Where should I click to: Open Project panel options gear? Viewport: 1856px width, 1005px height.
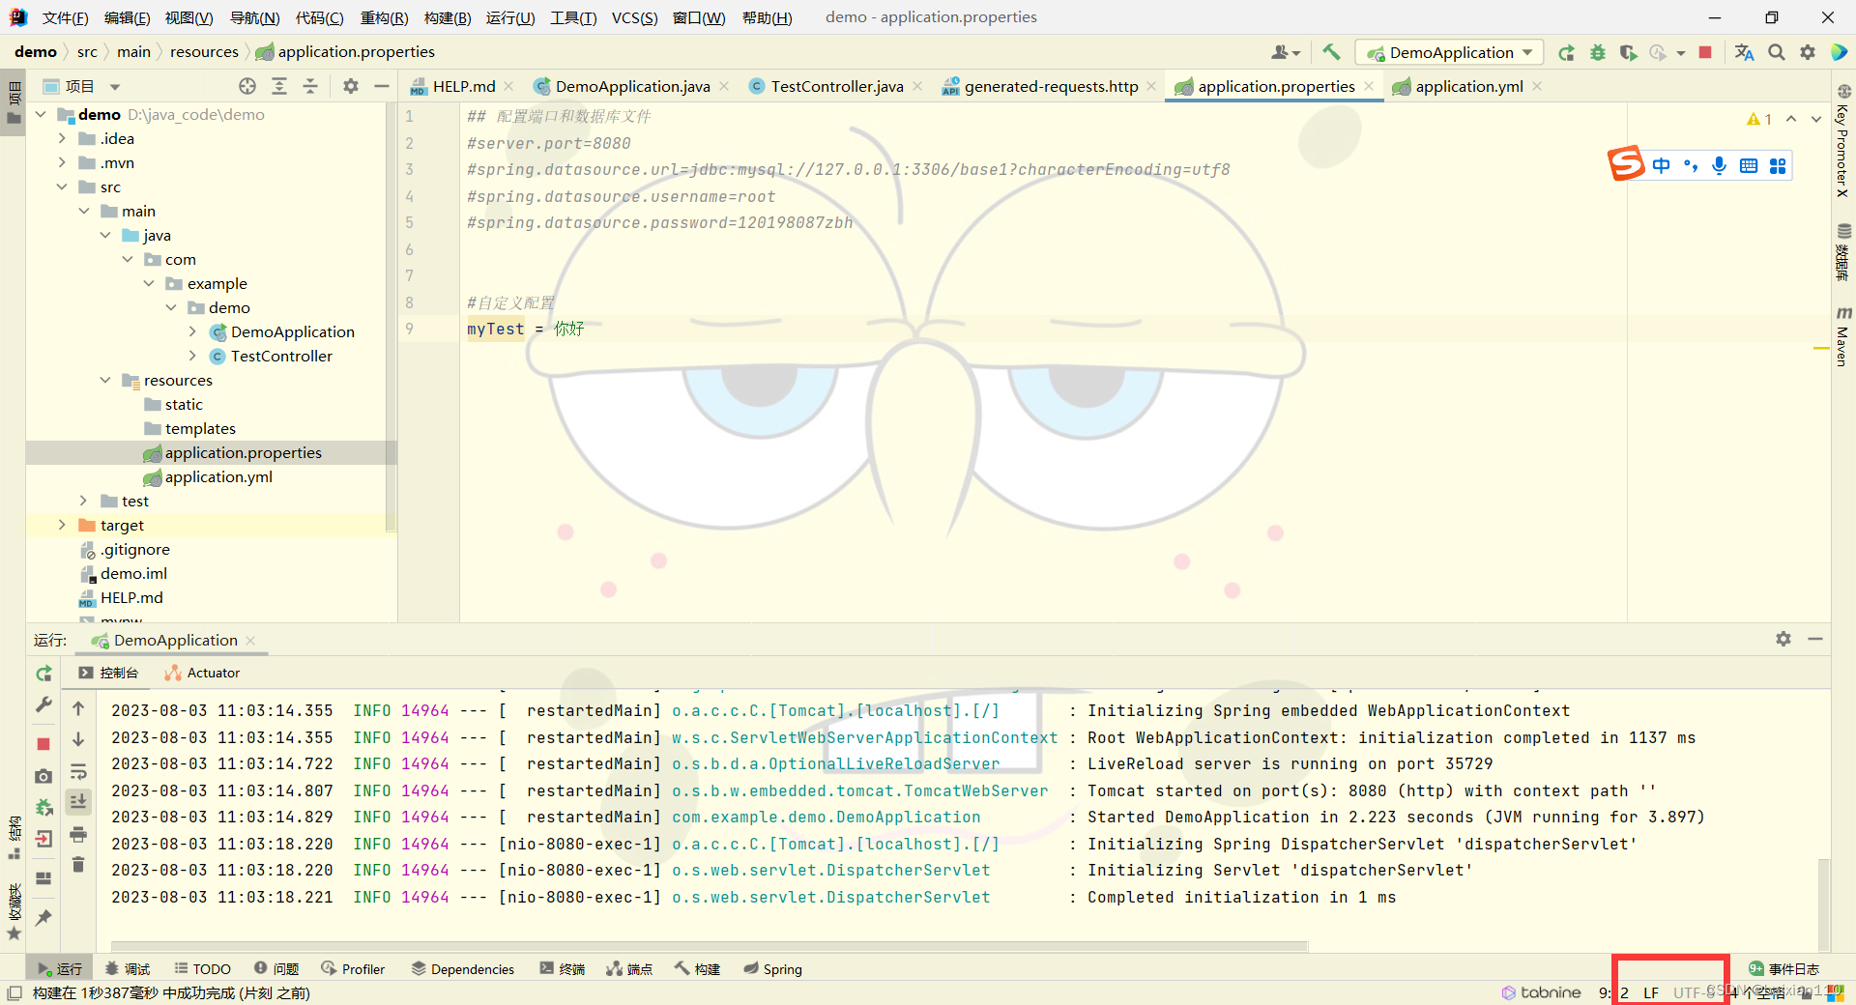(351, 86)
